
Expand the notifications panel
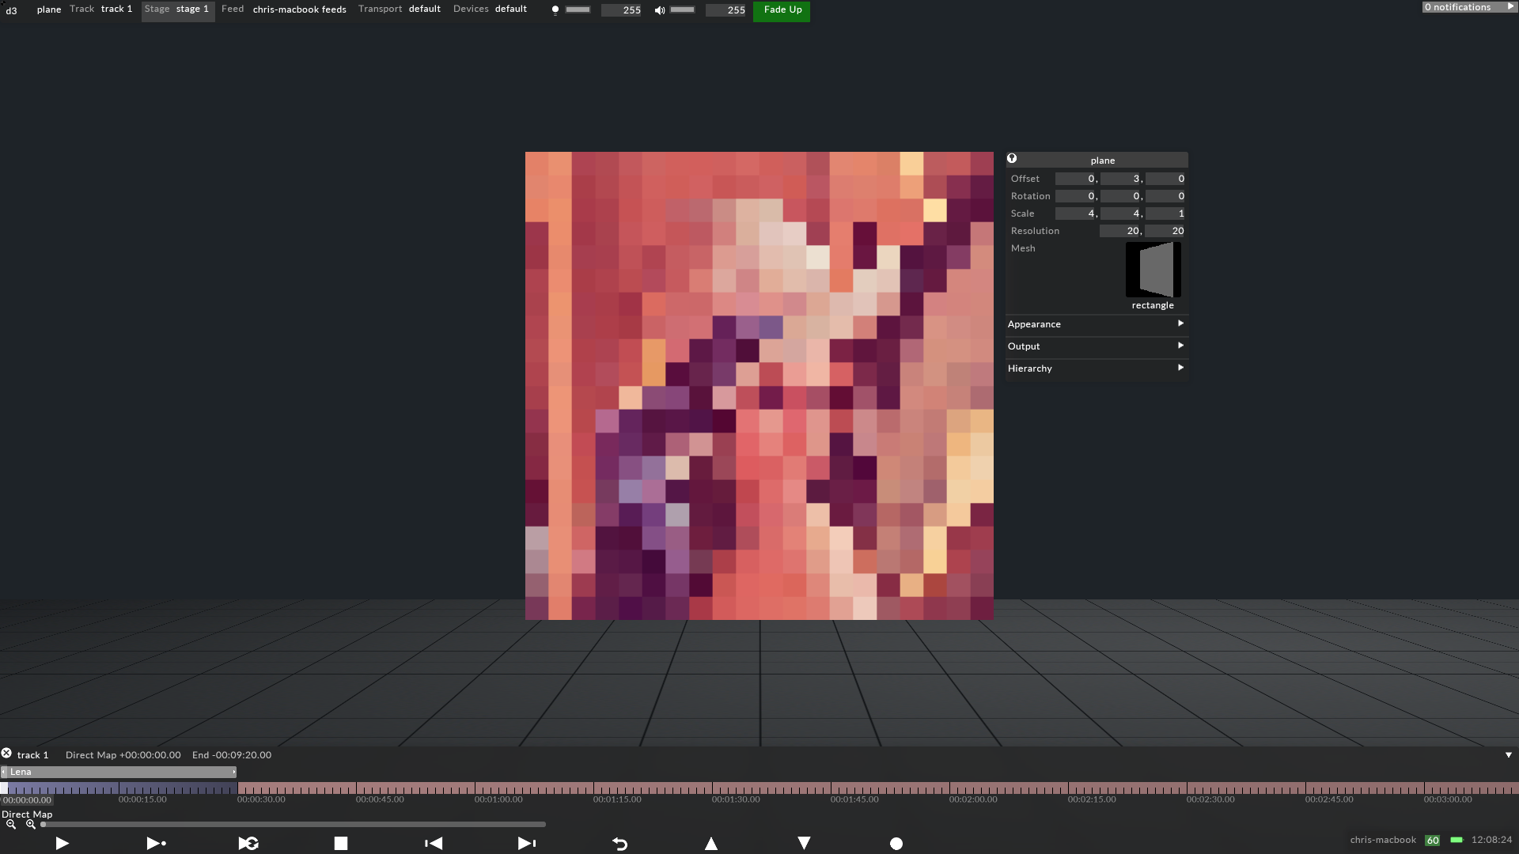pos(1468,7)
